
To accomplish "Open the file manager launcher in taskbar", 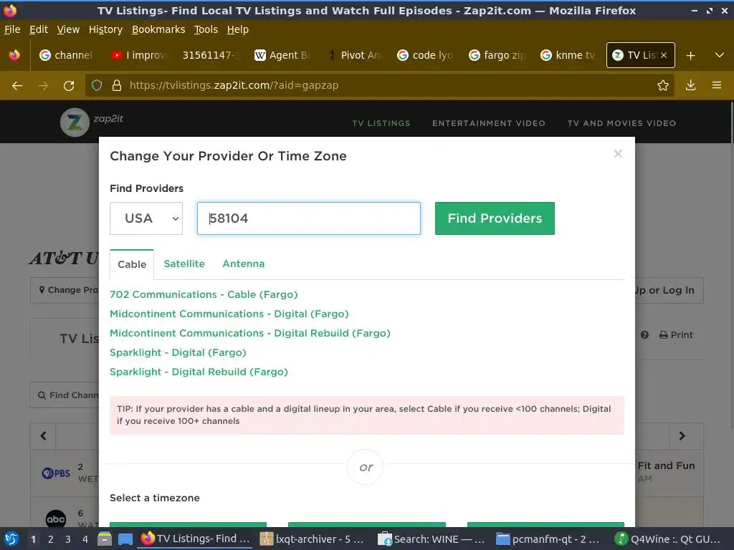I will tap(105, 539).
